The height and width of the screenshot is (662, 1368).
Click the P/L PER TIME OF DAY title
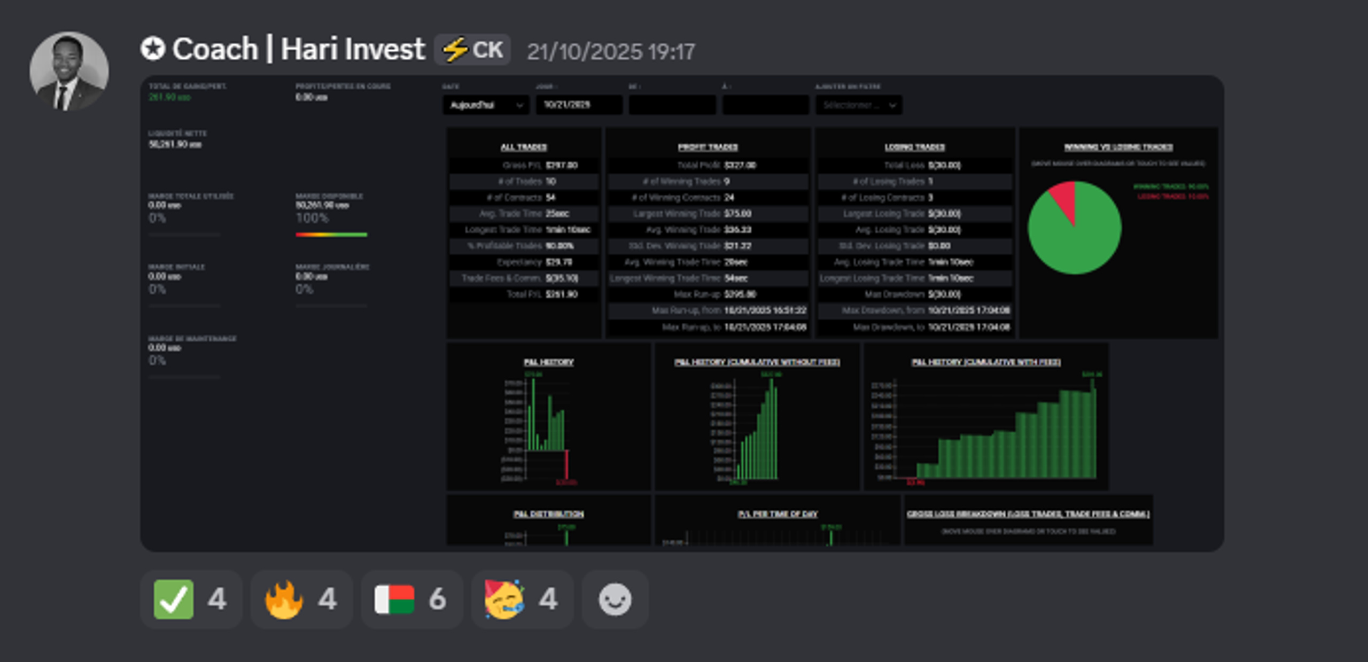tap(778, 514)
